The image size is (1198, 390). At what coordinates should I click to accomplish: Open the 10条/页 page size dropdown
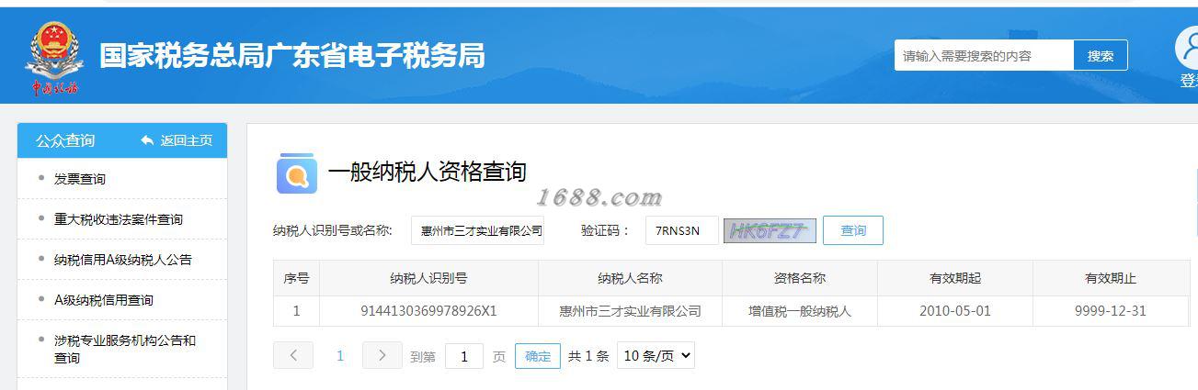(x=656, y=356)
